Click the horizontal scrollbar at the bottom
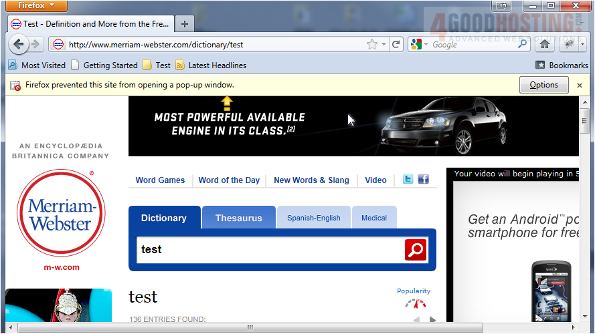 [250, 328]
